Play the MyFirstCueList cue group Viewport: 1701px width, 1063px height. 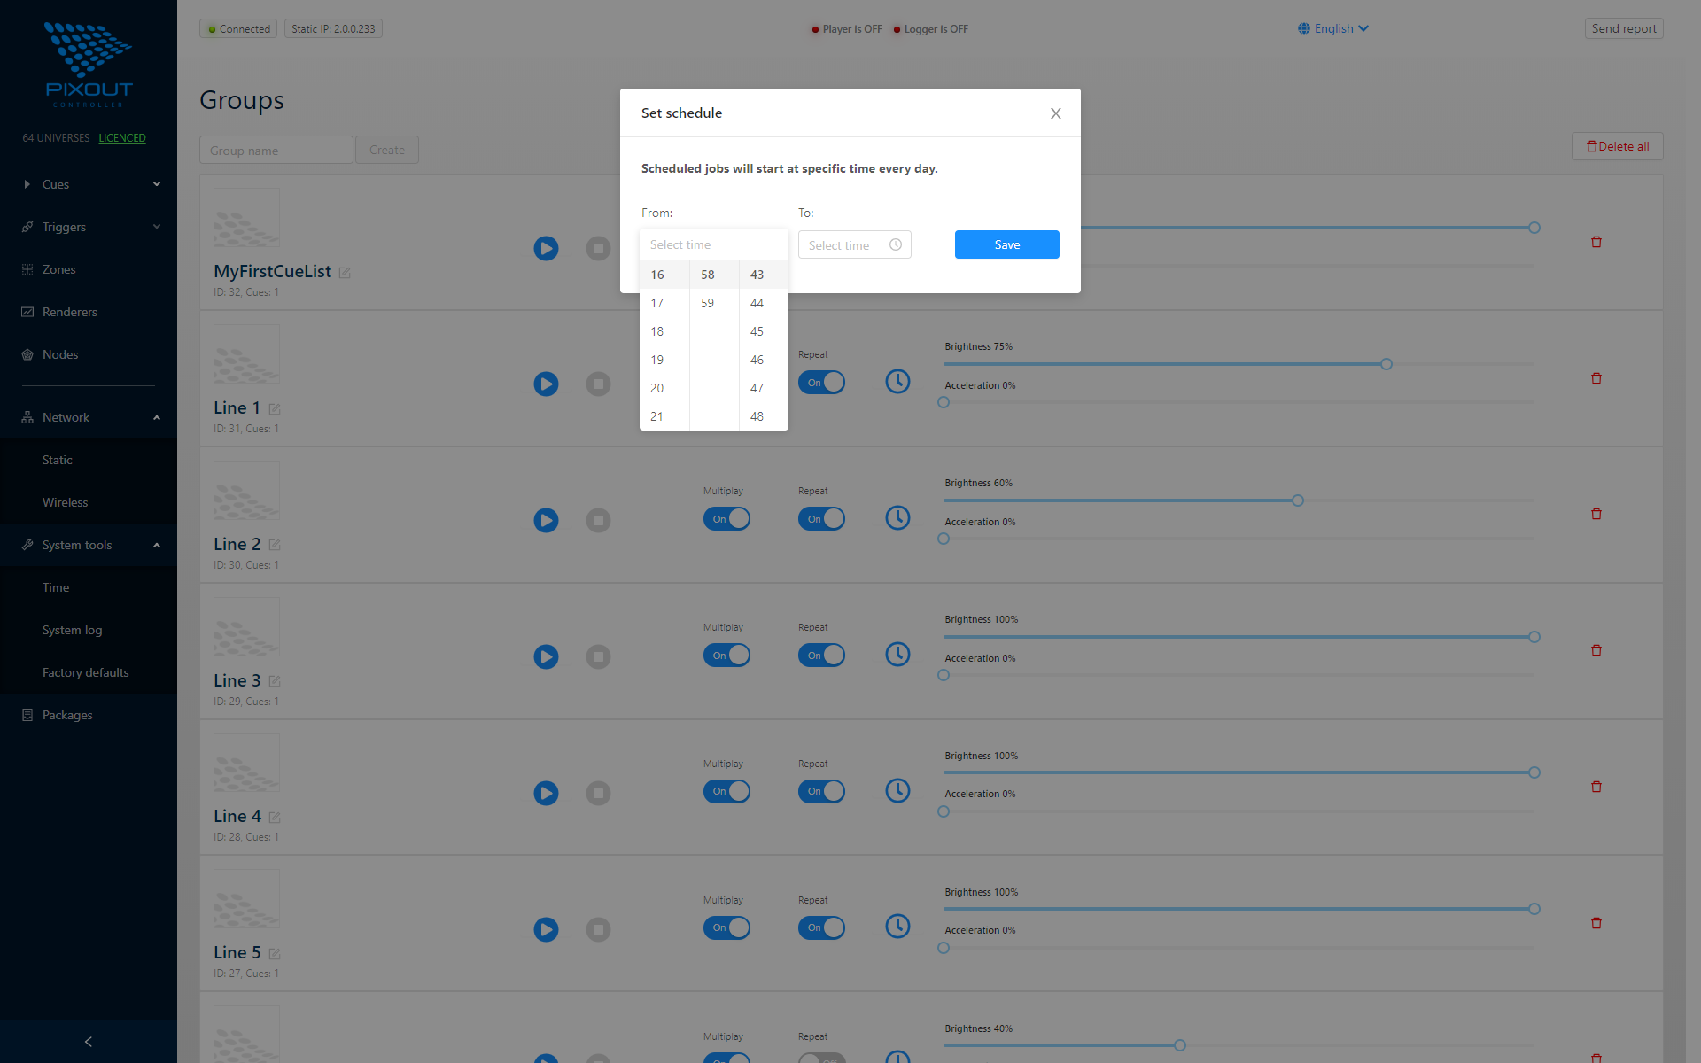[546, 249]
